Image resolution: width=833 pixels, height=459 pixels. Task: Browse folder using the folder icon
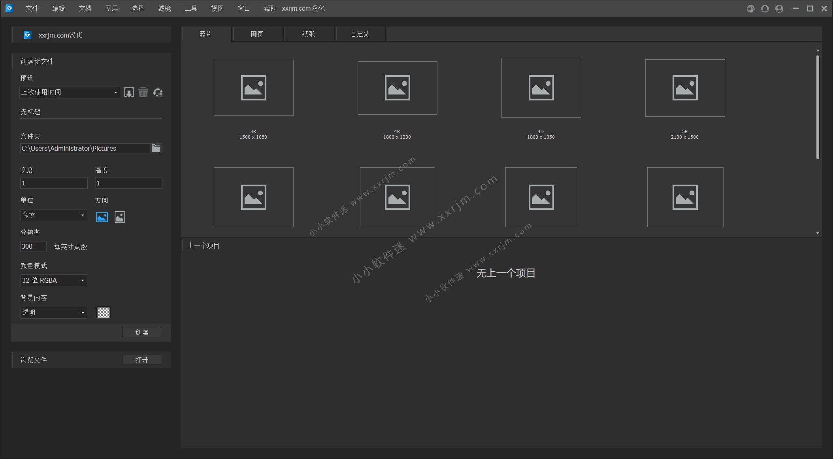pos(156,148)
